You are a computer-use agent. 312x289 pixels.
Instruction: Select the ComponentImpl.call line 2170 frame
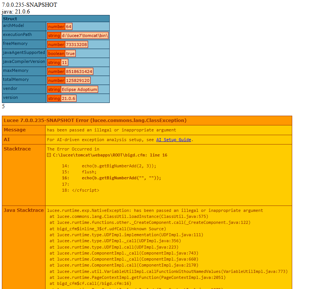pos(124,265)
